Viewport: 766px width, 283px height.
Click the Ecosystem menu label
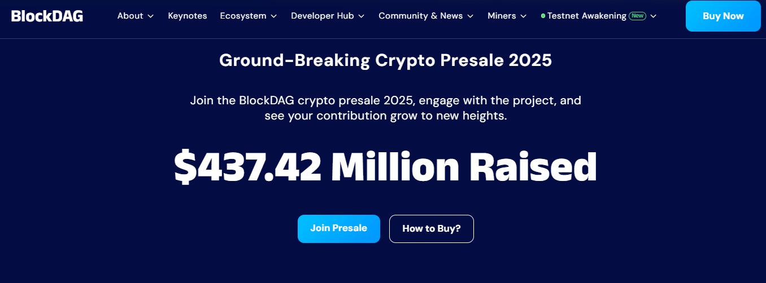click(243, 16)
